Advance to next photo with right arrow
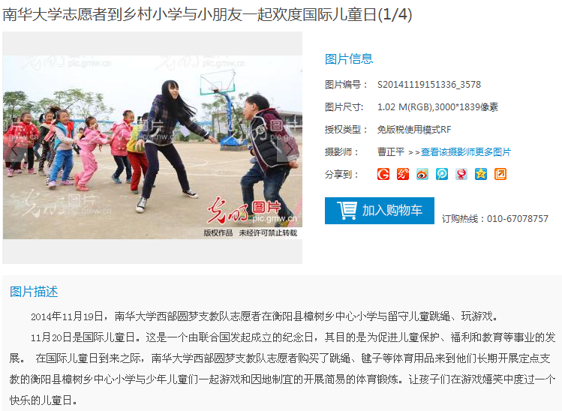 [289, 148]
